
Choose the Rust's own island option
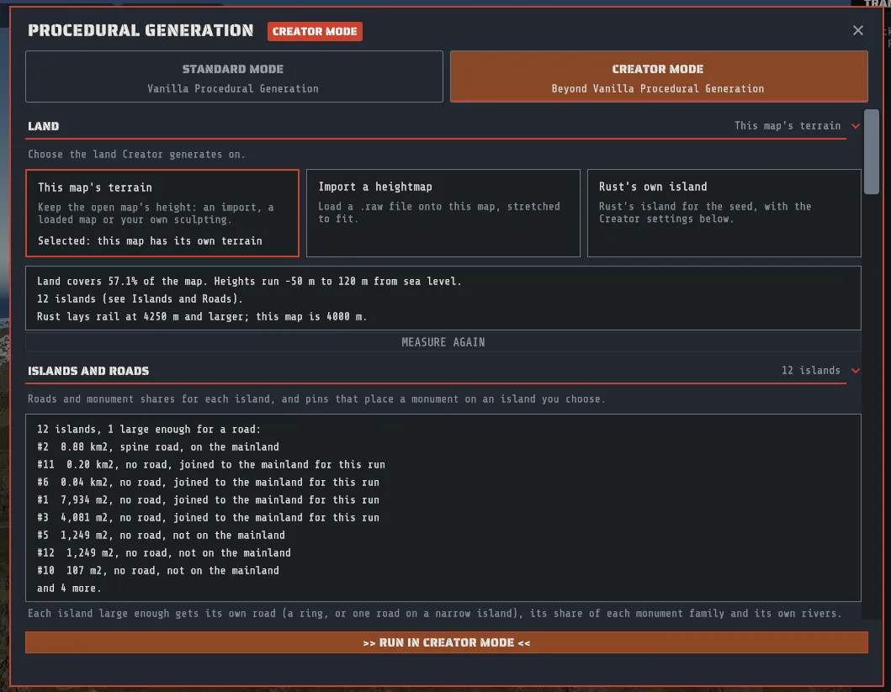coord(724,213)
